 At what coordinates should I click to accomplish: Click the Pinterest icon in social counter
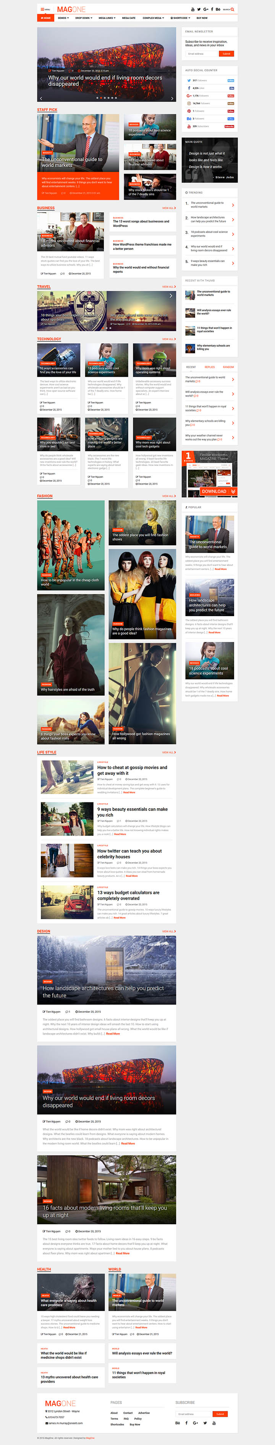pos(189,111)
